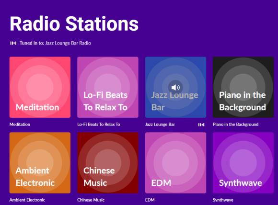The image size is (278, 205).
Task: Click the Meditation text link below tile
Action: pyautogui.click(x=20, y=125)
